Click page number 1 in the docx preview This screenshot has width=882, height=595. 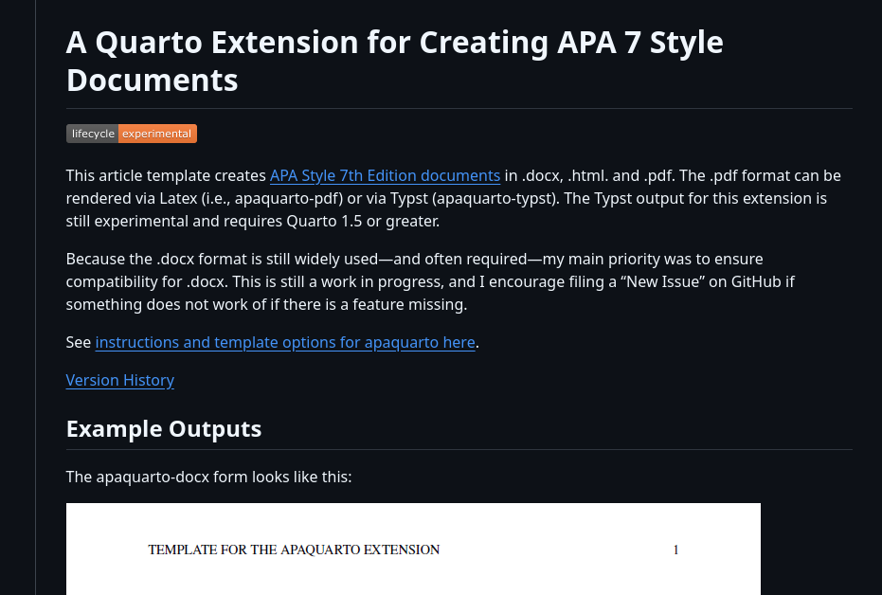pos(675,550)
